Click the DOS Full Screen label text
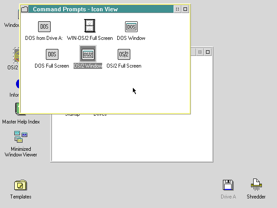This screenshot has width=277, height=208. click(x=52, y=66)
